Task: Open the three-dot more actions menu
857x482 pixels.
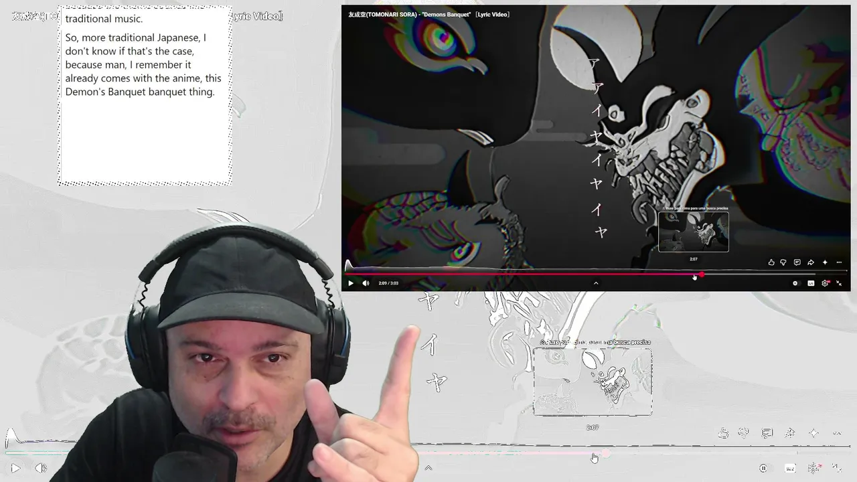Action: 839,262
